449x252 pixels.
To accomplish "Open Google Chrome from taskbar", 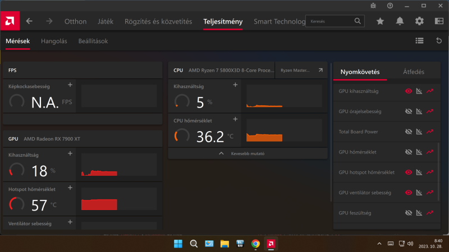I will (255, 244).
